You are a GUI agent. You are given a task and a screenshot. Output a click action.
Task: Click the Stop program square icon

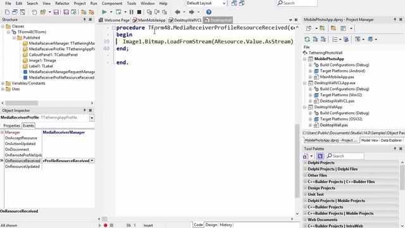click(x=139, y=12)
